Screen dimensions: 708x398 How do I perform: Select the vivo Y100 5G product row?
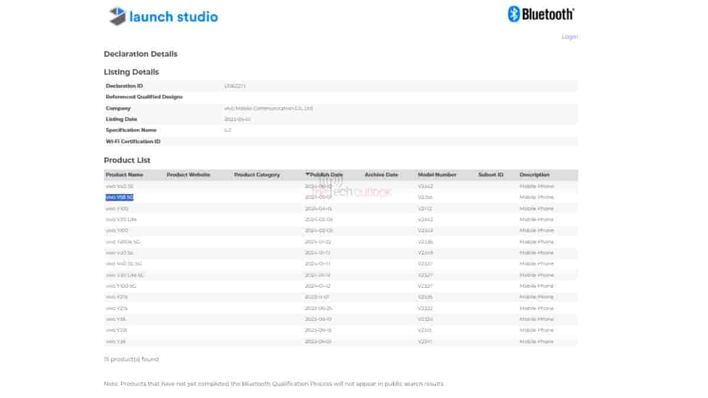tap(121, 286)
